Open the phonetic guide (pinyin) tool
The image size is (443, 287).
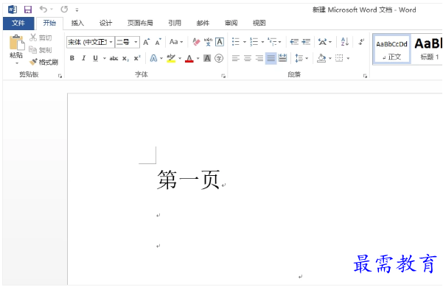tap(208, 42)
